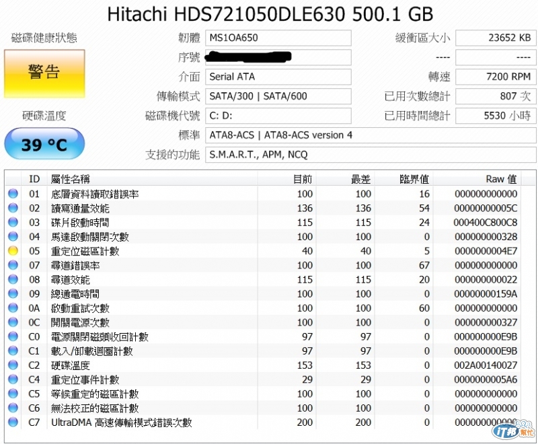The width and height of the screenshot is (538, 444).
Task: Click the blue status icon for attribute 09
Action: (13, 294)
